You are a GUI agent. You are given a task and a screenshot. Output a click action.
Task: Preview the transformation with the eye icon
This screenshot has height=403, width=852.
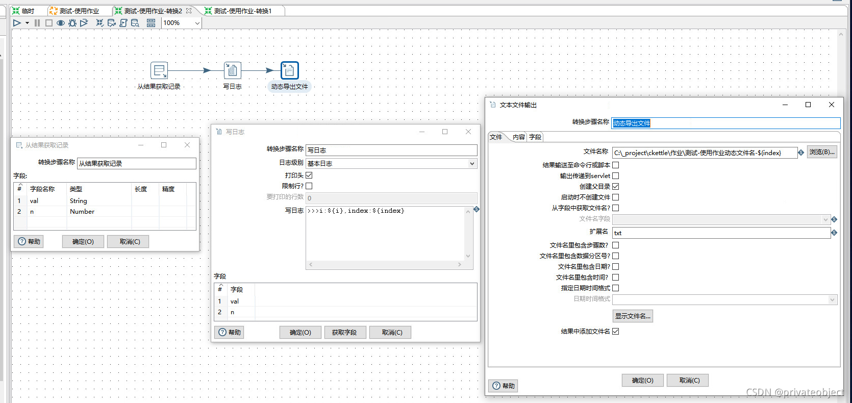pos(61,23)
